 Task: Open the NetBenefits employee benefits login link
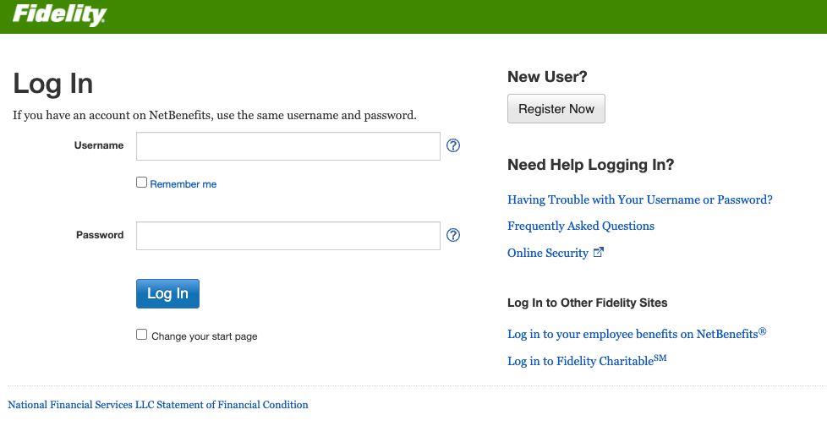637,334
